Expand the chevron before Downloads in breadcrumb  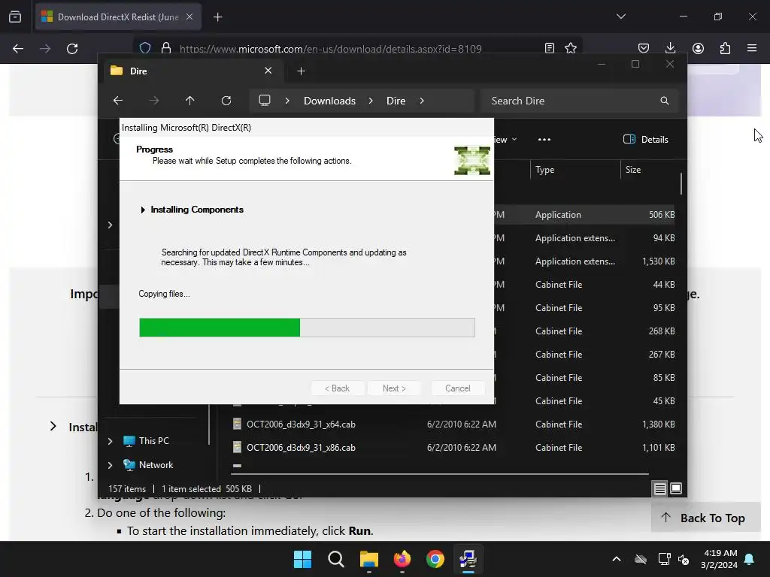point(287,101)
